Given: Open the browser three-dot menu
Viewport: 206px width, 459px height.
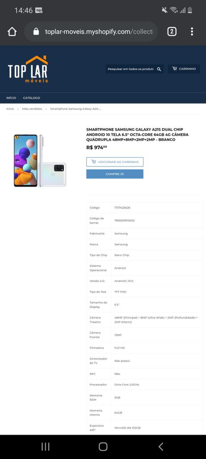Looking at the screenshot, I should (x=192, y=32).
